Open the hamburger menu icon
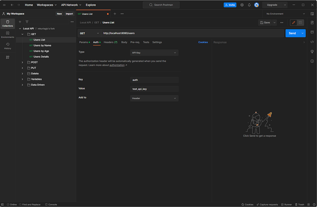This screenshot has height=207, width=317. [x=4, y=5]
